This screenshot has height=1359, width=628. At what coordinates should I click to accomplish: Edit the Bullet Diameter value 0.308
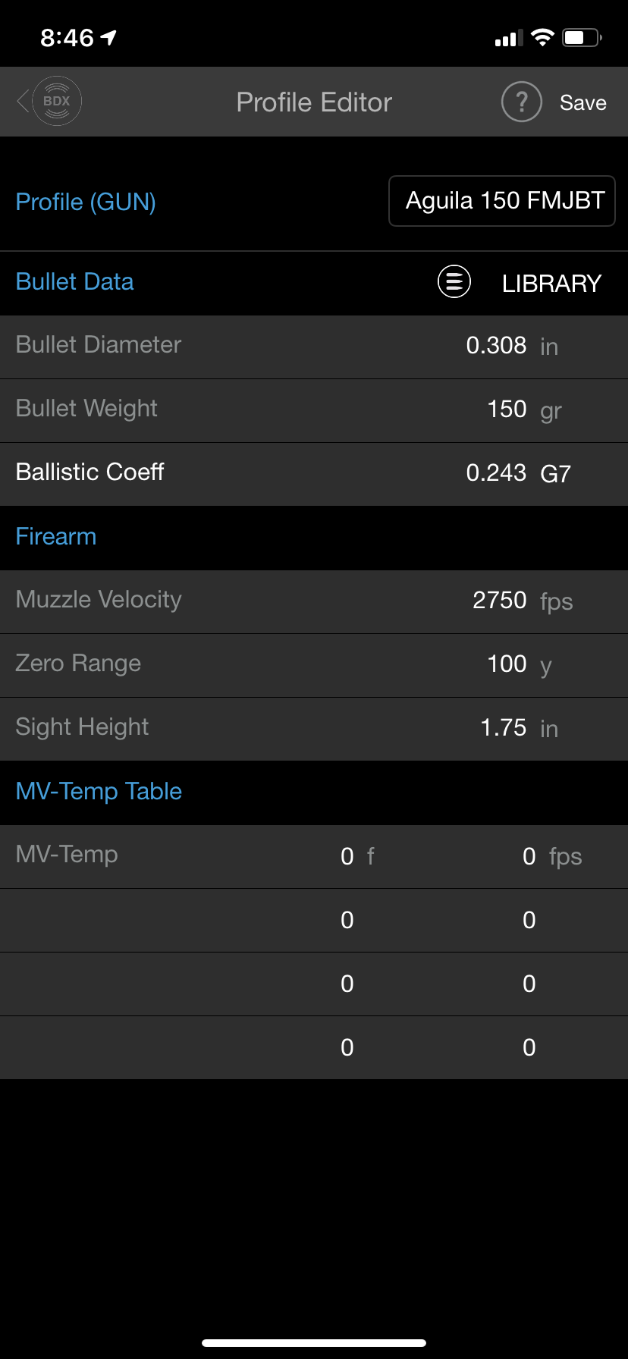coord(496,345)
